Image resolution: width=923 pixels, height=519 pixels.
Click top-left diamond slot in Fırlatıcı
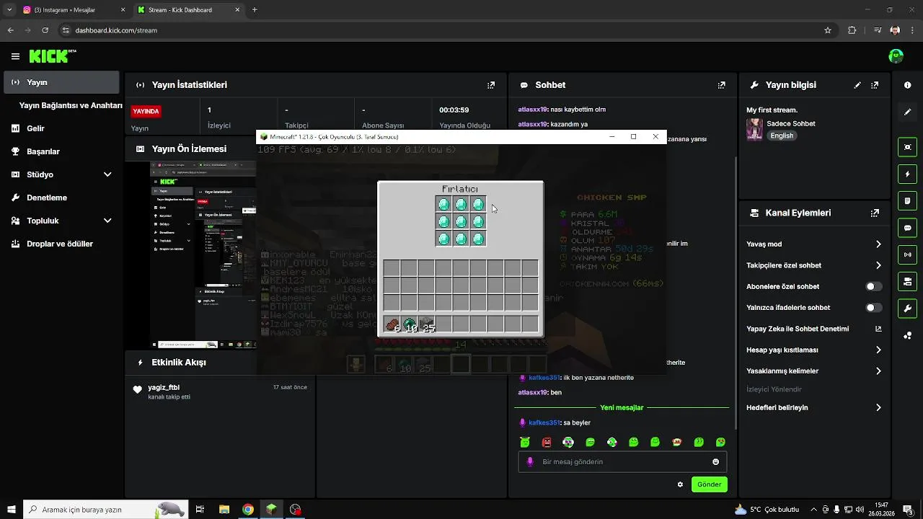(443, 204)
